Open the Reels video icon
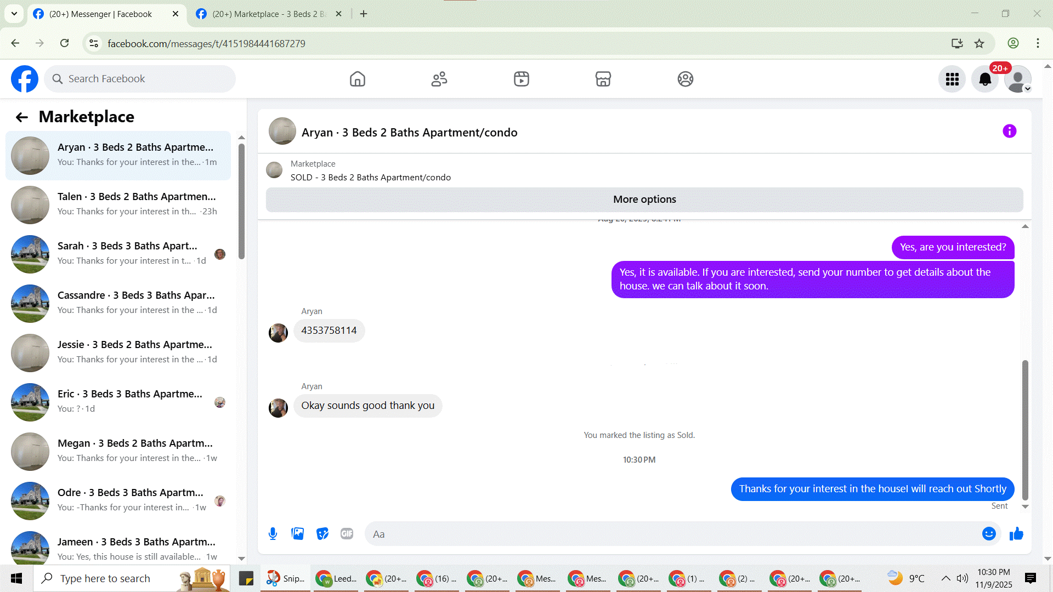 [521, 79]
